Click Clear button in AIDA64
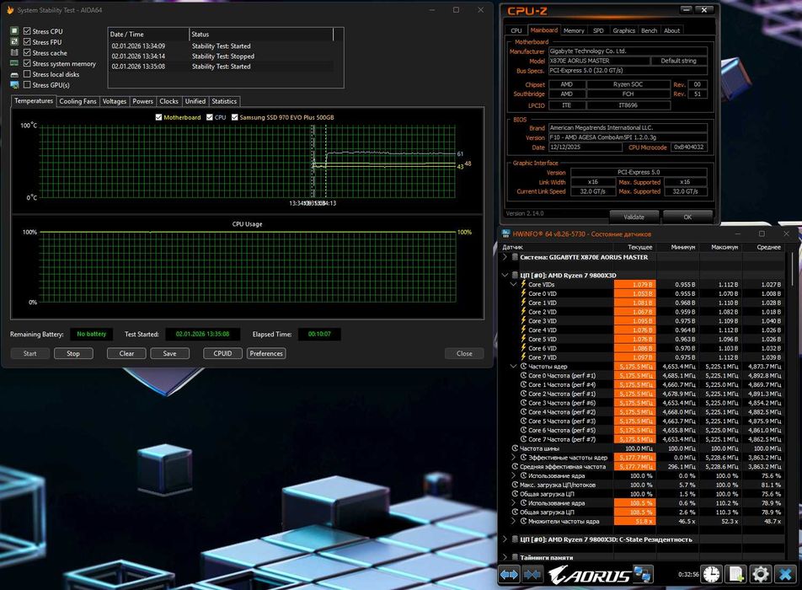The width and height of the screenshot is (802, 590). point(126,354)
